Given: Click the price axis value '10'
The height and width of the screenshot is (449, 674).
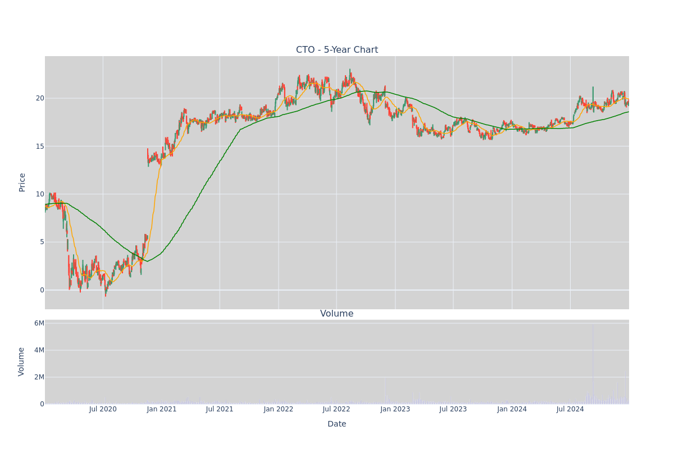Looking at the screenshot, I should [x=40, y=194].
